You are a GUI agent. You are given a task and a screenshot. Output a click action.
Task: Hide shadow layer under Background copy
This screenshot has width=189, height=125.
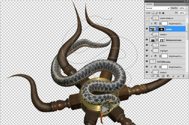click(x=147, y=45)
